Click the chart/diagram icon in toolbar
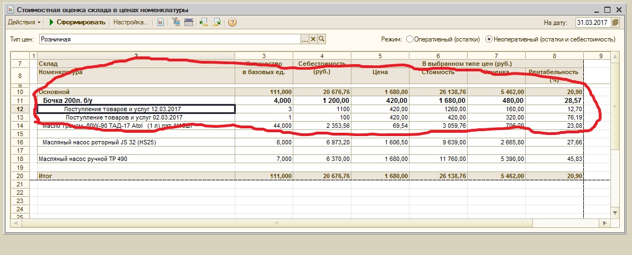The width and height of the screenshot is (632, 255). pos(161,23)
